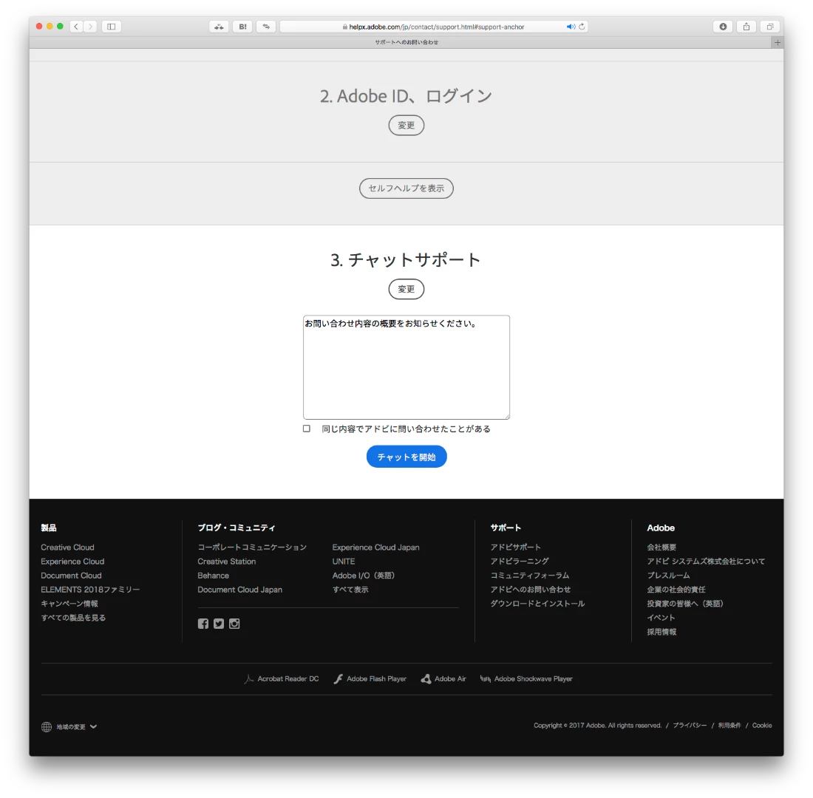Open the Experience Cloud footer link
Screen dimensions: 813x798
72,562
